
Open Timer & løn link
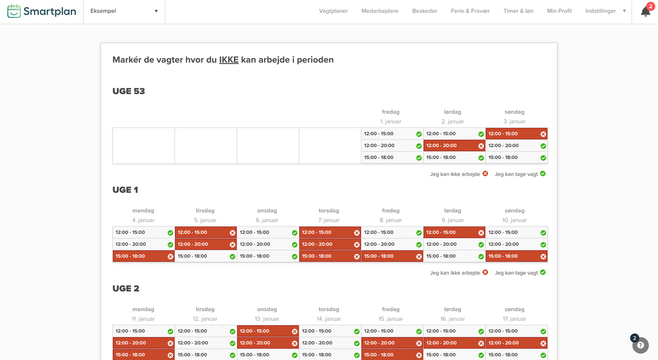[x=518, y=11]
